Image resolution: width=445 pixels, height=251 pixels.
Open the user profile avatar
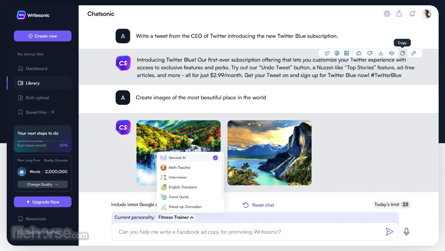427,14
